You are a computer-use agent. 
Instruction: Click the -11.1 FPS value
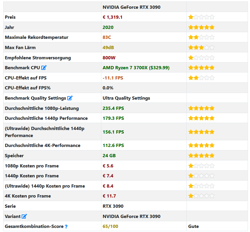pos(113,78)
